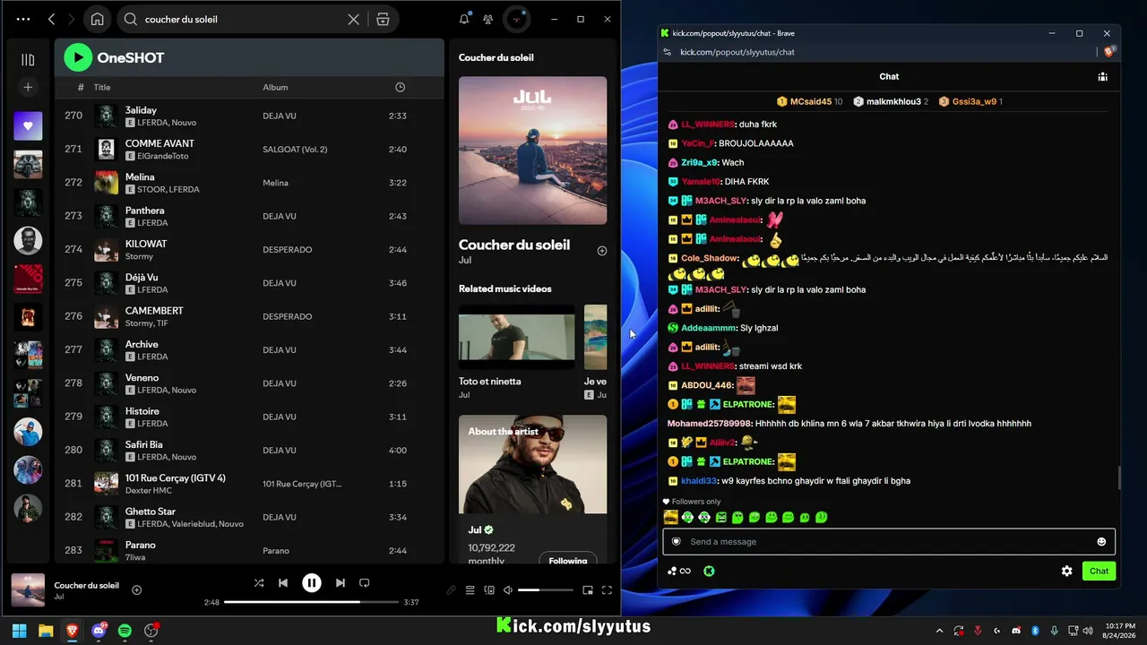Open Toto et ninetta music video

coord(516,337)
